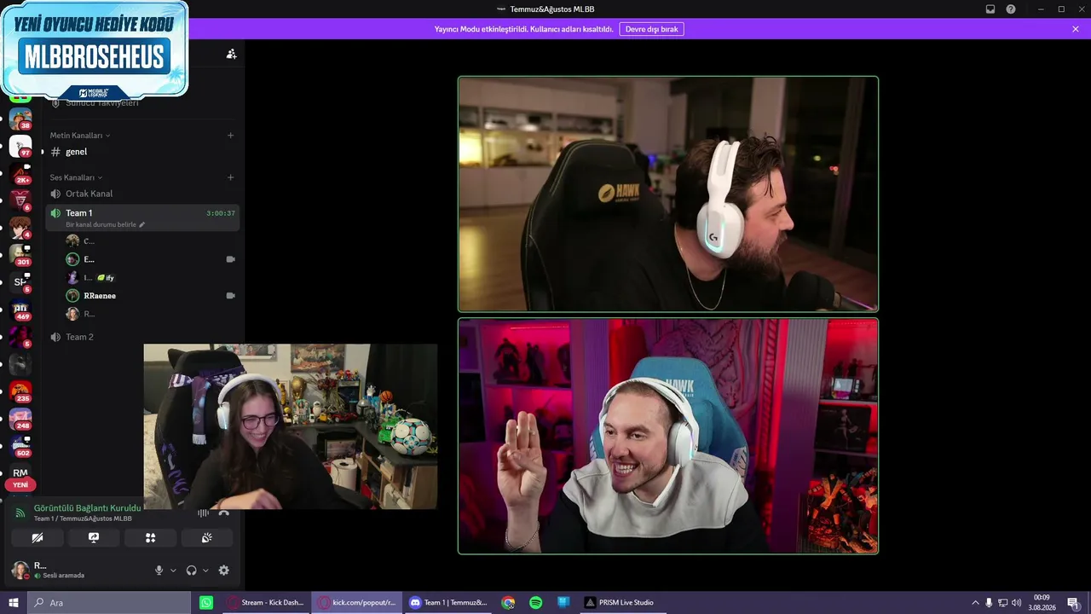The height and width of the screenshot is (614, 1091).
Task: Switch to the Discord Team 1 taskbar window
Action: click(x=448, y=603)
